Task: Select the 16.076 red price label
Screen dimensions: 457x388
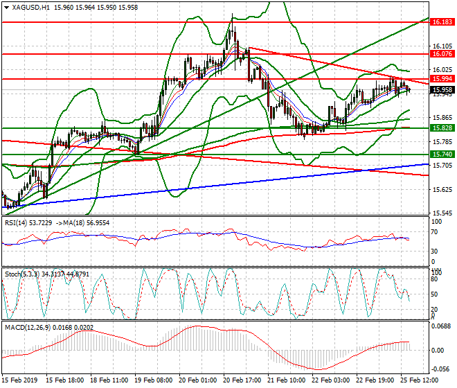Action: point(442,54)
